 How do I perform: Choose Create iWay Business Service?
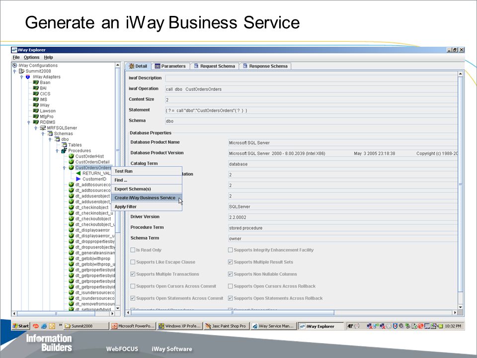coord(147,198)
